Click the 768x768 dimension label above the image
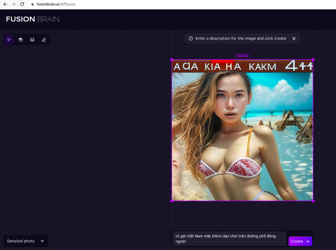Image resolution: width=336 pixels, height=250 pixels. (x=242, y=55)
